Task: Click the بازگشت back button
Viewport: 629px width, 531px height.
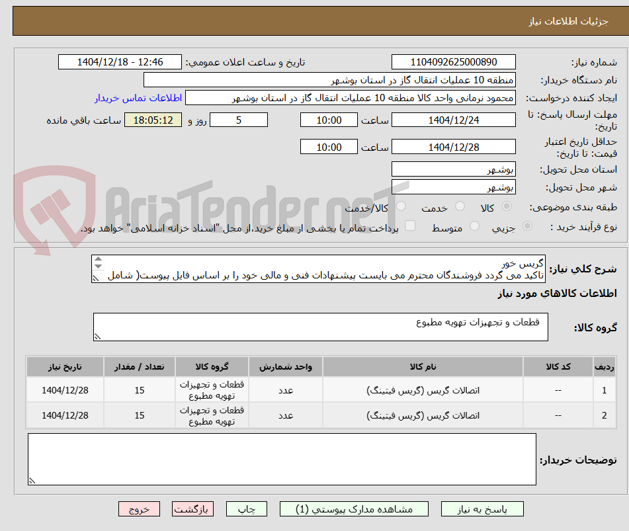Action: click(192, 509)
